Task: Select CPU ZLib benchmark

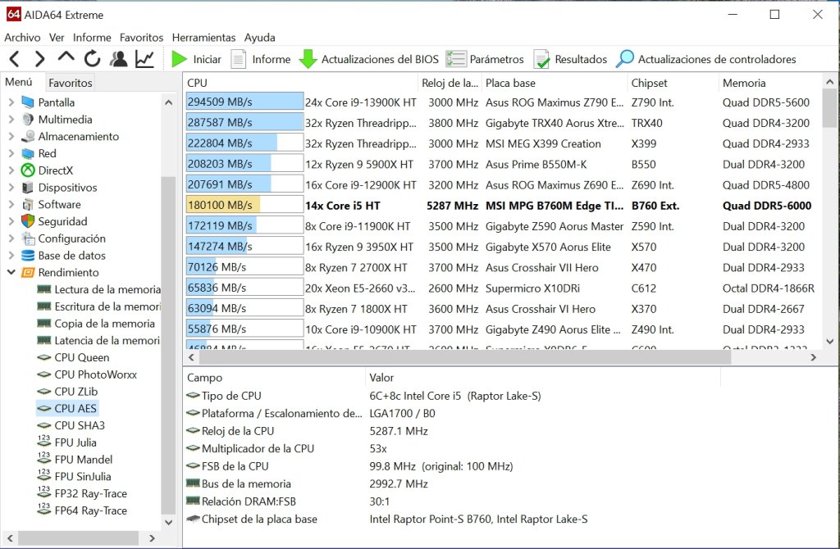Action: click(x=67, y=392)
